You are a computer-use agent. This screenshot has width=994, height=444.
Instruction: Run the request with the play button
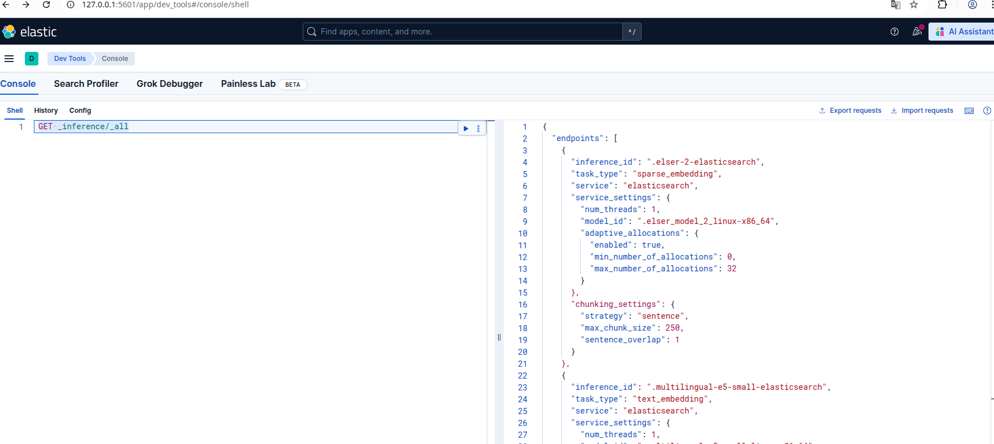coord(466,129)
